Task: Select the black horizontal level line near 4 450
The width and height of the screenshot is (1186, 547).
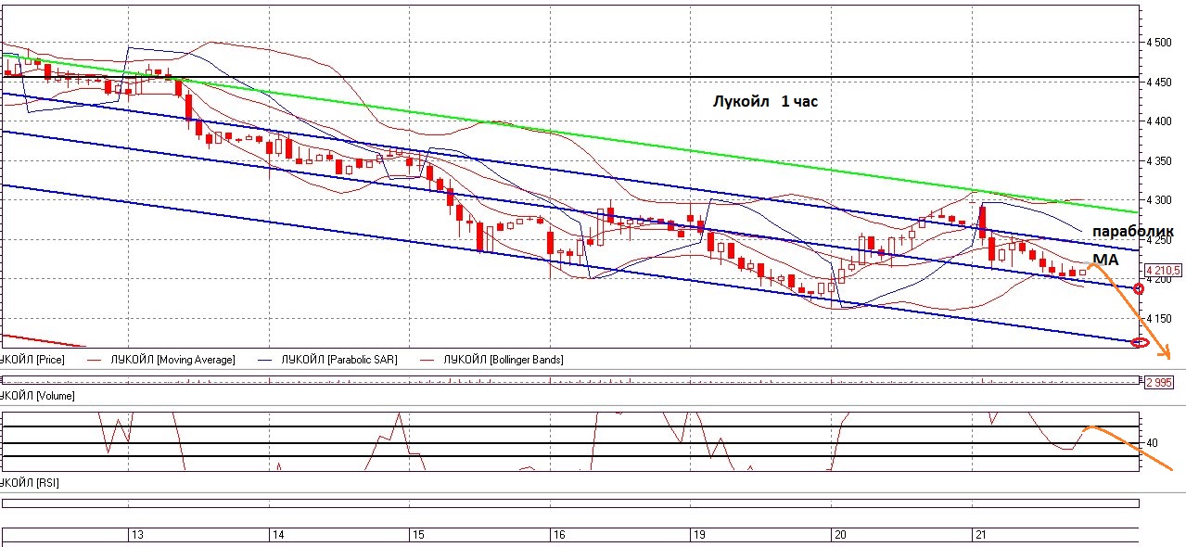Action: pos(569,77)
